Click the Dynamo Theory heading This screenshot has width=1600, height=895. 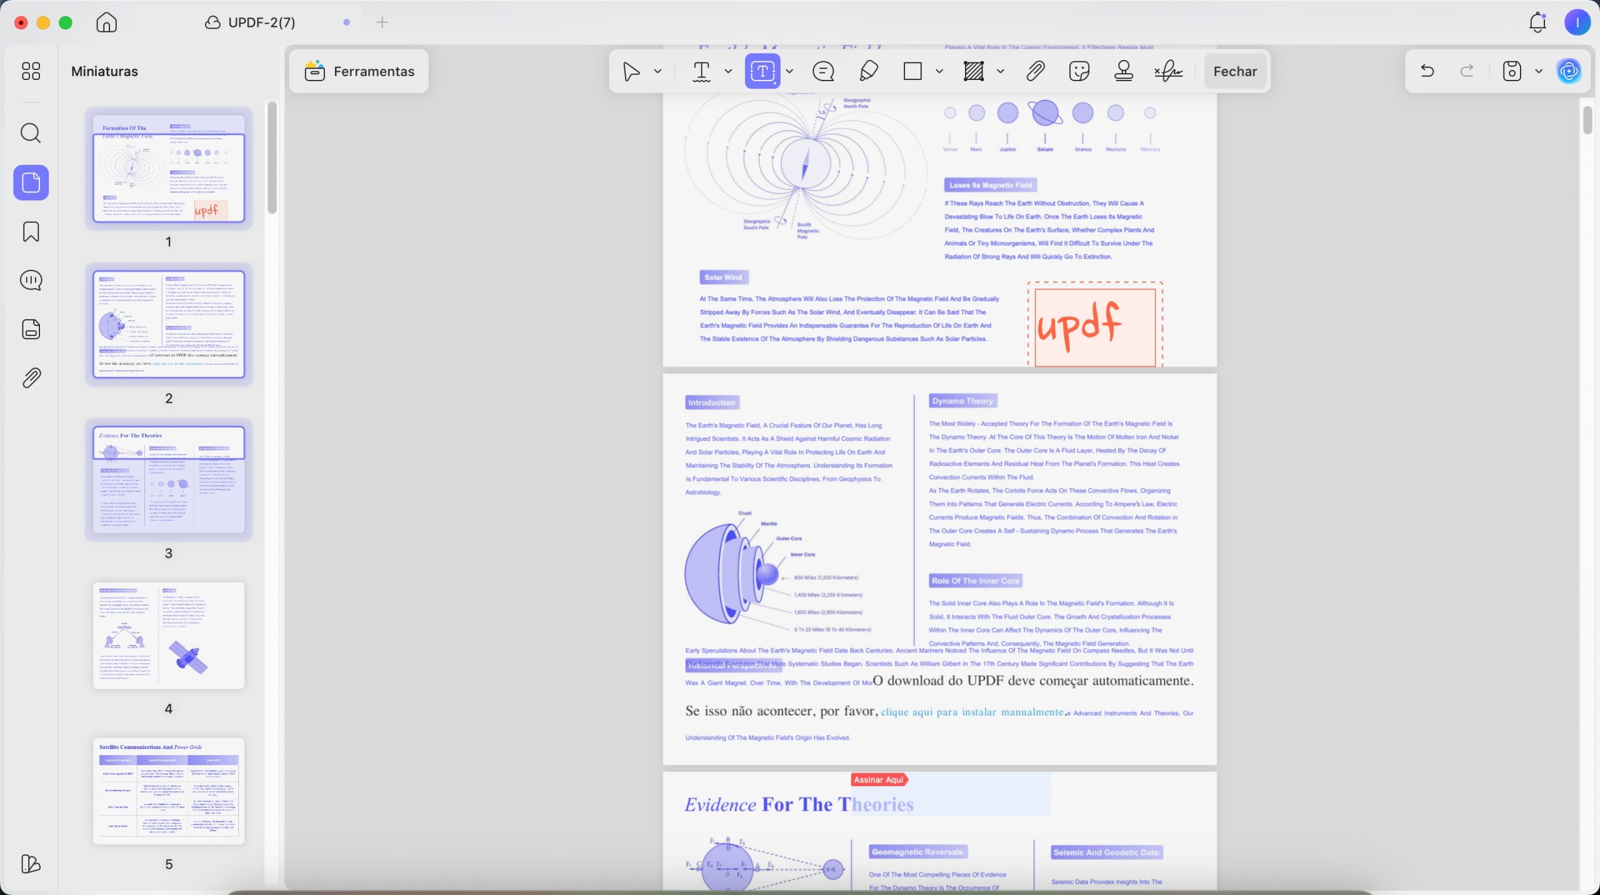962,401
